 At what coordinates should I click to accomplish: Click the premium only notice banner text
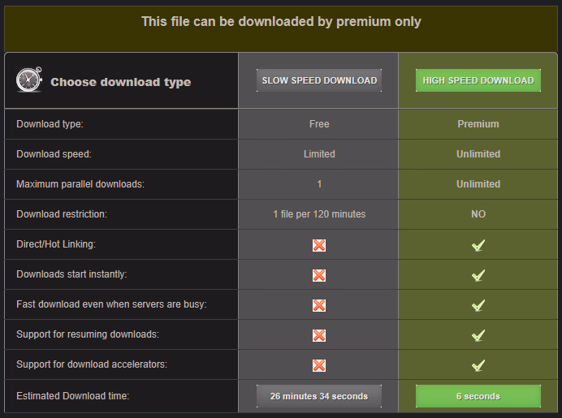coord(281,22)
